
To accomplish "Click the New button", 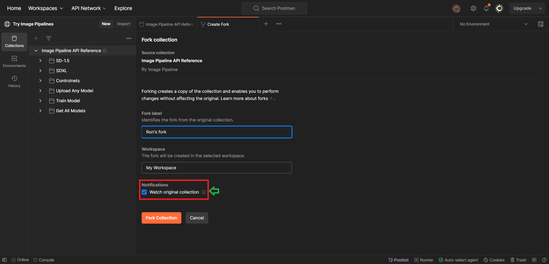I will coord(106,24).
